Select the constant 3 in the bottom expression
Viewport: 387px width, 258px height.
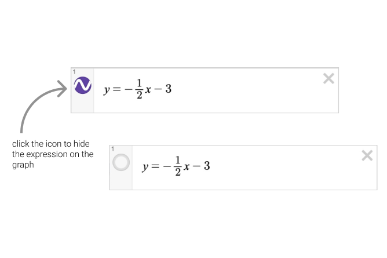click(x=206, y=166)
